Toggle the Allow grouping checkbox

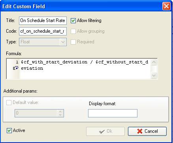click(x=73, y=31)
